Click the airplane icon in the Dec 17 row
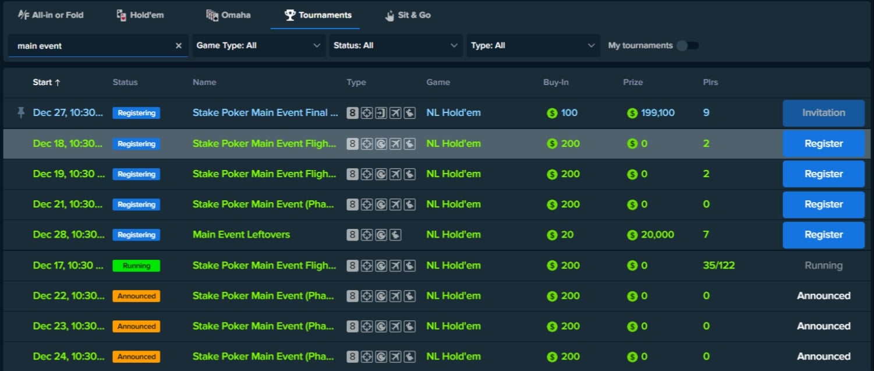The image size is (874, 371). (395, 266)
